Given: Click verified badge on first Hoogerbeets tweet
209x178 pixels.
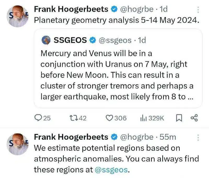Looking at the screenshot, I should click(114, 9).
